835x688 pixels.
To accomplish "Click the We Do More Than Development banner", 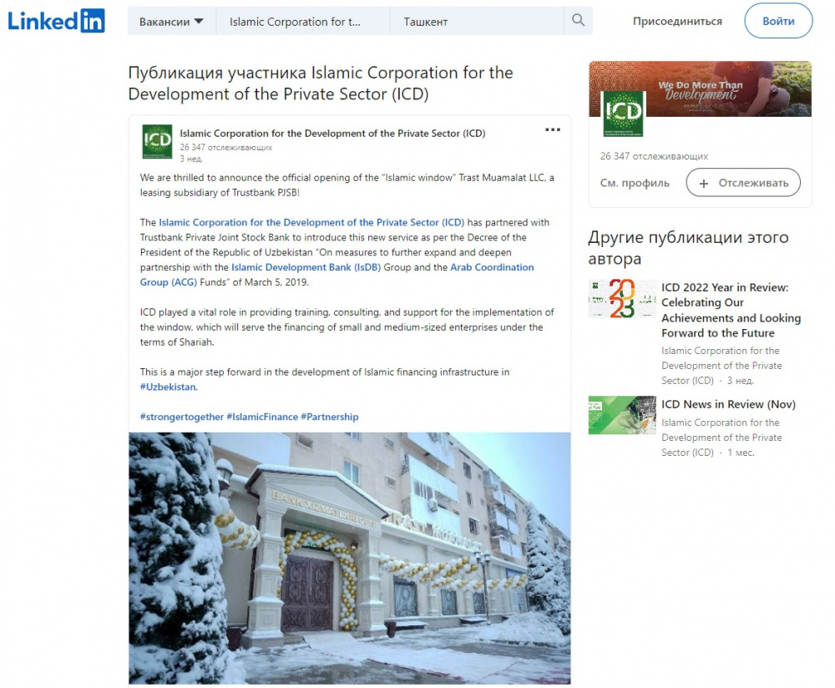I will [x=701, y=89].
